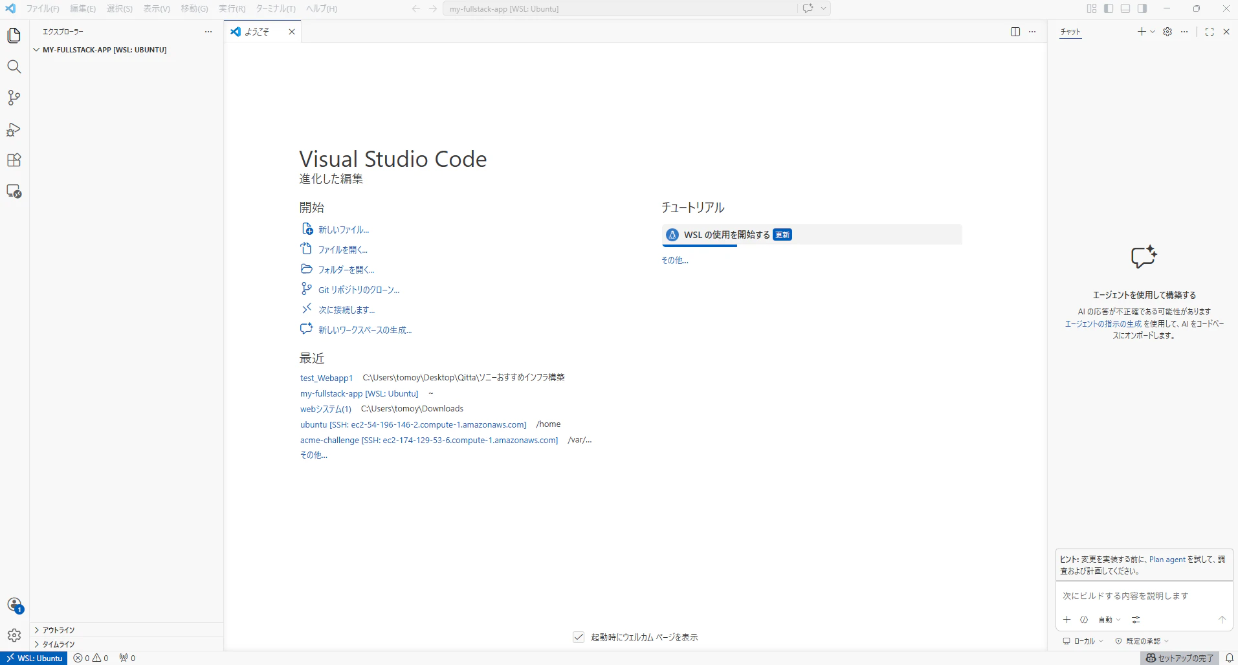The height and width of the screenshot is (665, 1238).
Task: Maximize the chat panel
Action: tap(1210, 32)
